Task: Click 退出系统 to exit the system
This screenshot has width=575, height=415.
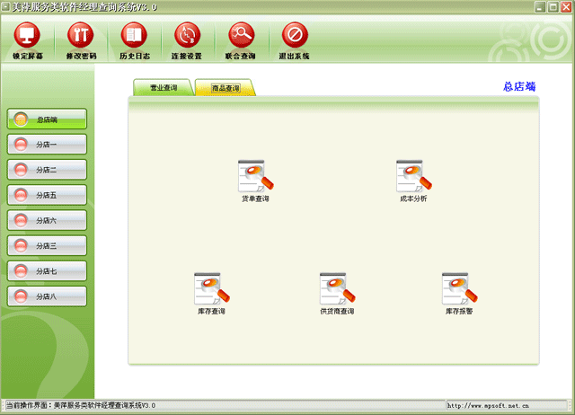Action: tap(294, 39)
